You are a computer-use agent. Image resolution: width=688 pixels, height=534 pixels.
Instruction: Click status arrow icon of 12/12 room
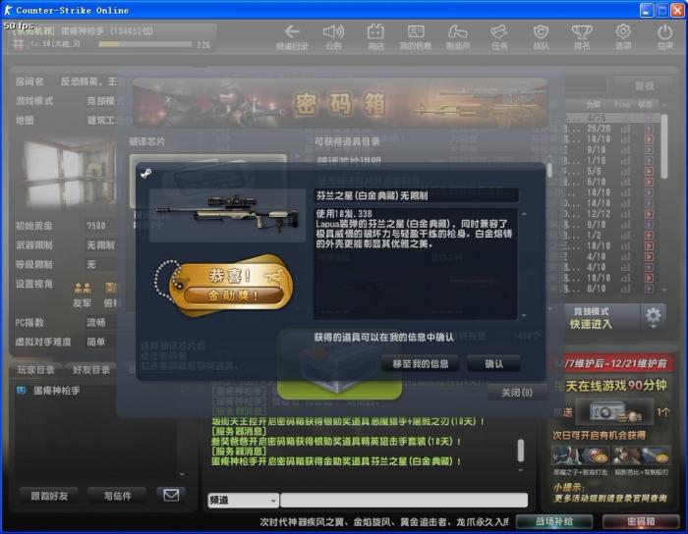pyautogui.click(x=649, y=214)
